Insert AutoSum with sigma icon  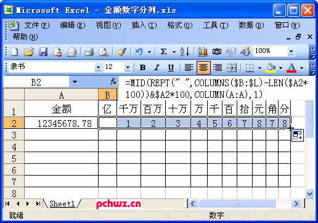point(163,52)
